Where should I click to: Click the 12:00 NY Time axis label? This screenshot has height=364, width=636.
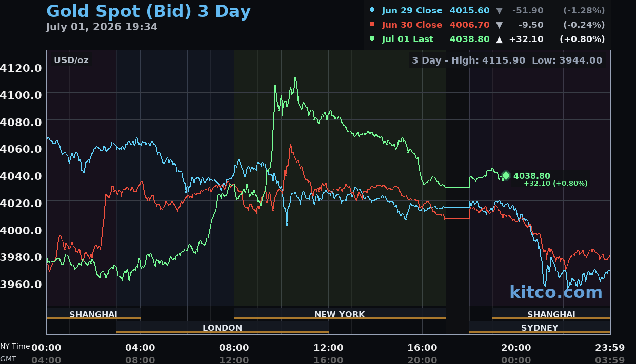pyautogui.click(x=328, y=348)
